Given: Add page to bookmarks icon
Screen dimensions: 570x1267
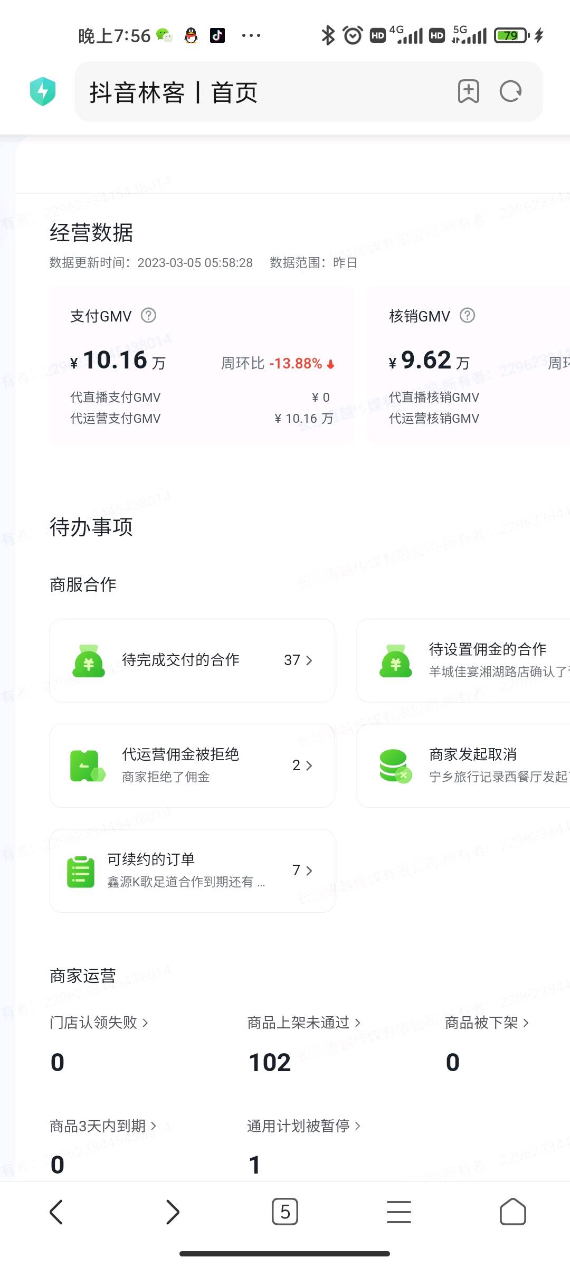Looking at the screenshot, I should pos(469,91).
